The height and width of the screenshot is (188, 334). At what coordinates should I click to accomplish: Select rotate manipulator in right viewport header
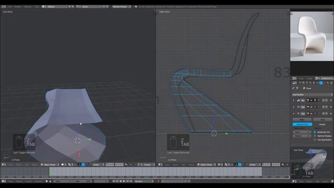tap(243, 164)
